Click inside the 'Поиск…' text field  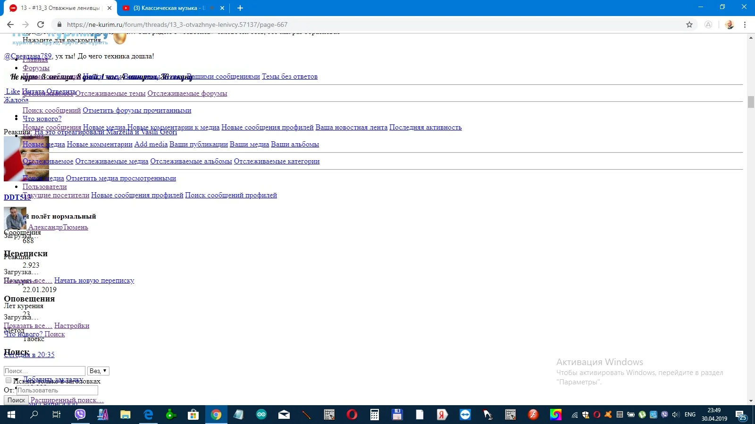coord(44,371)
